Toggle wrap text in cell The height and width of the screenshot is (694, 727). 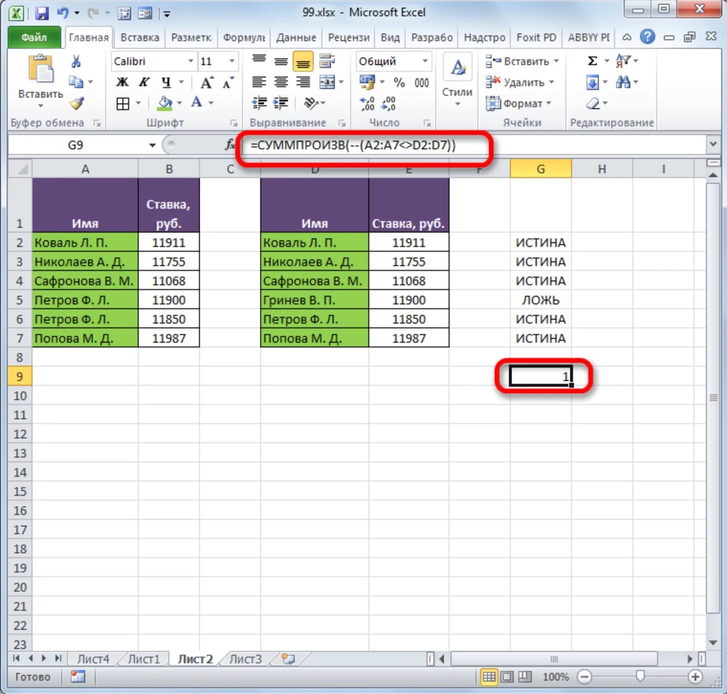tap(327, 61)
